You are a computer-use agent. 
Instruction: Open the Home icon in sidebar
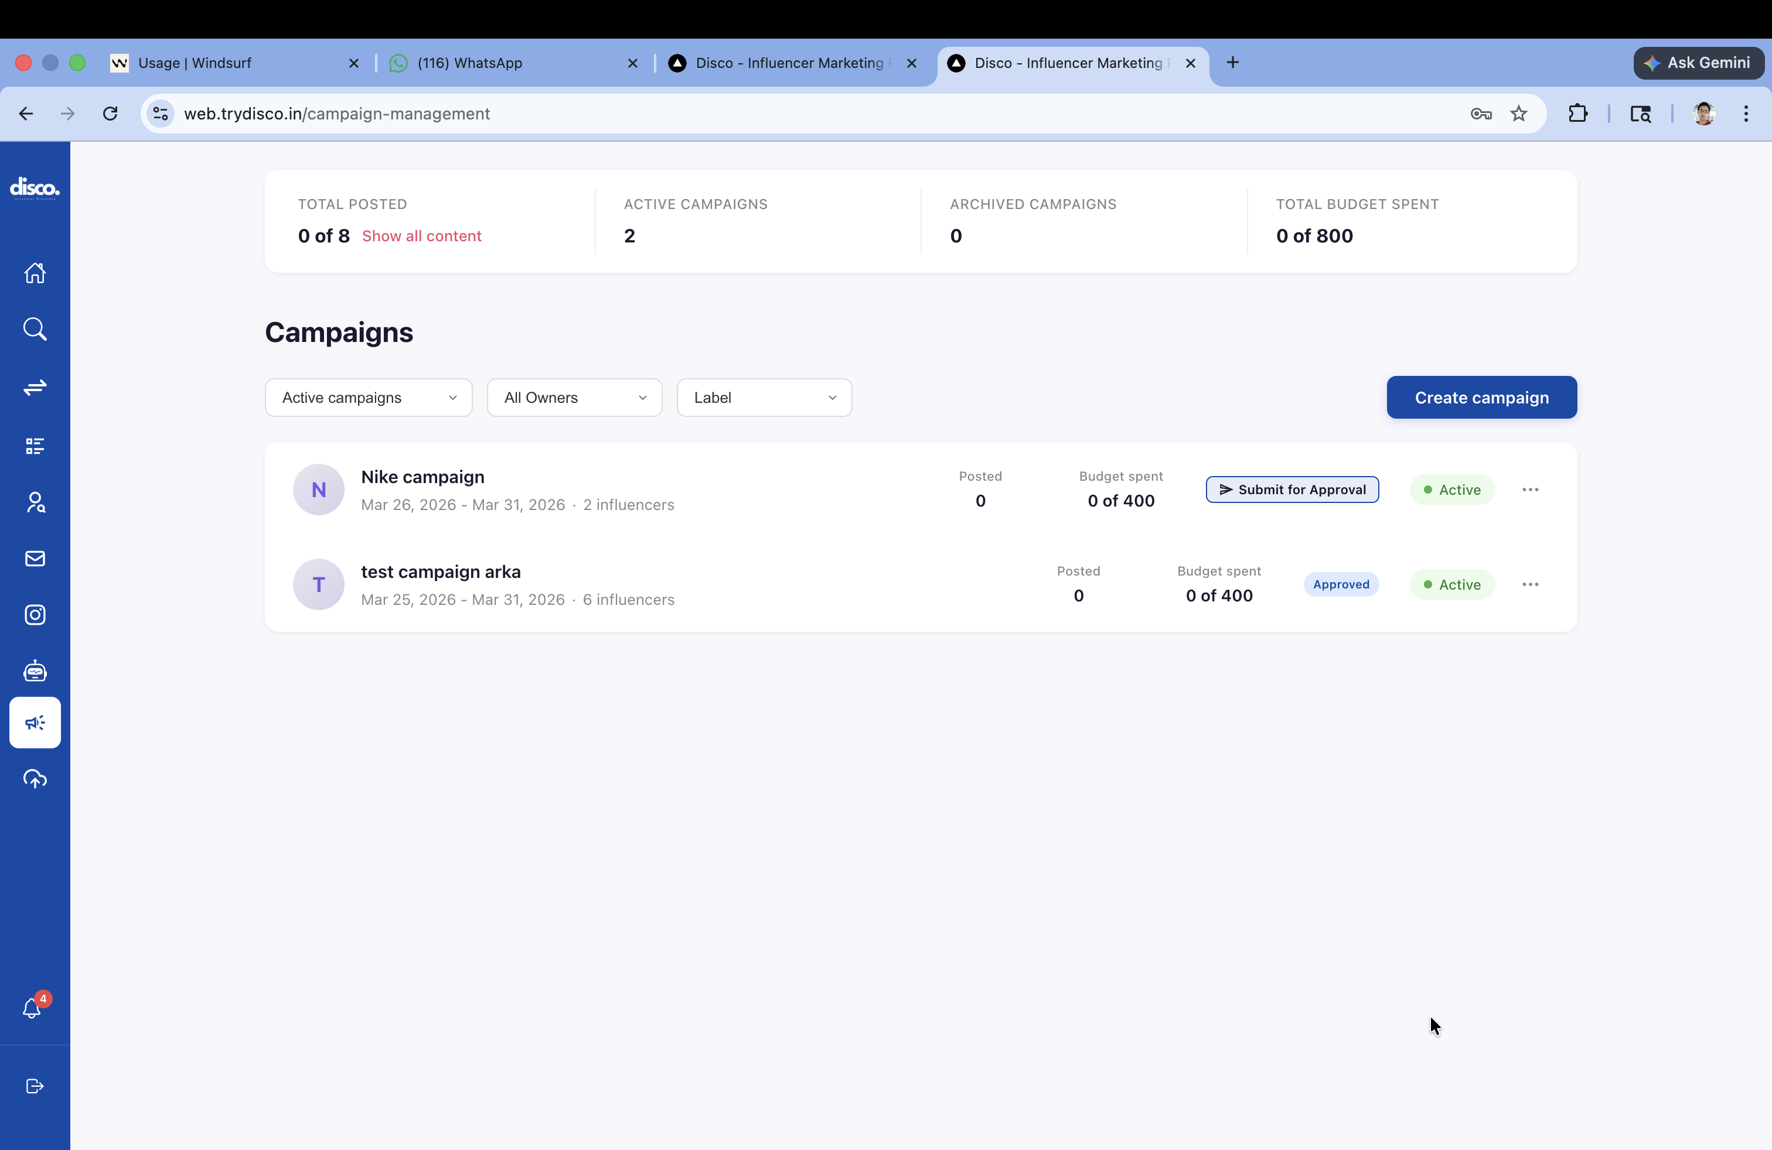coord(35,273)
